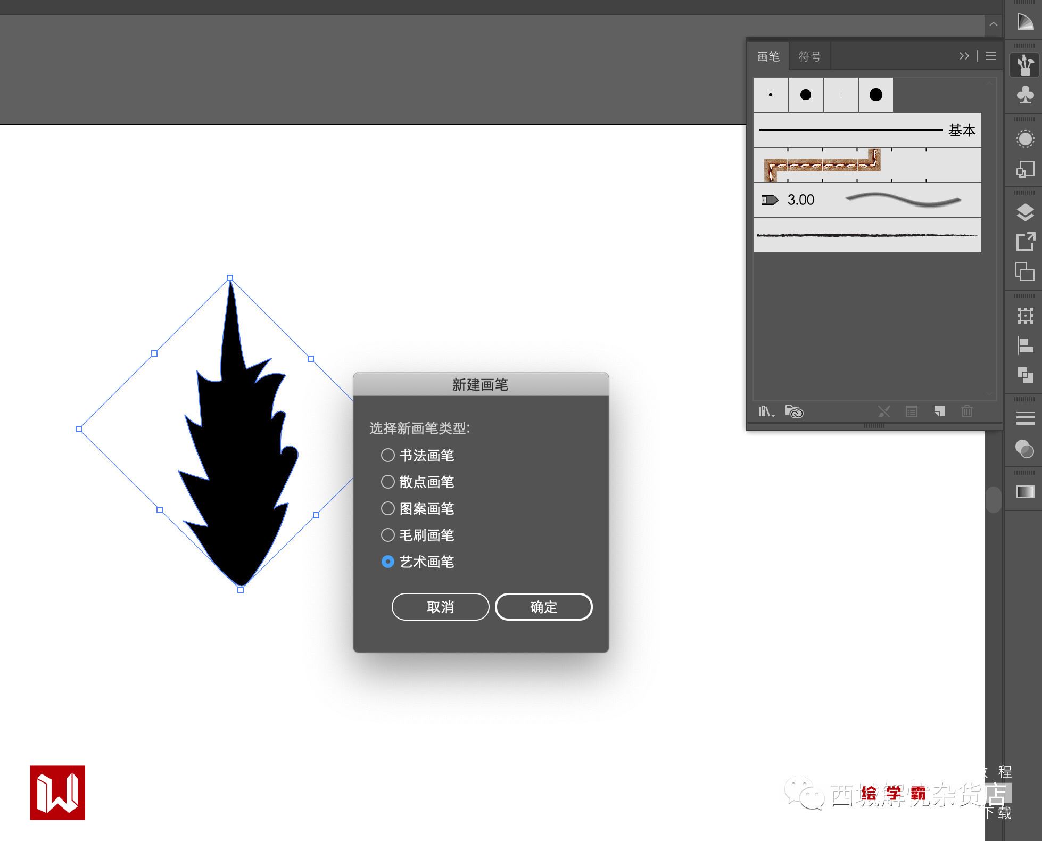This screenshot has height=841, width=1042.
Task: Open the brushes panel hamburger menu
Action: click(990, 56)
